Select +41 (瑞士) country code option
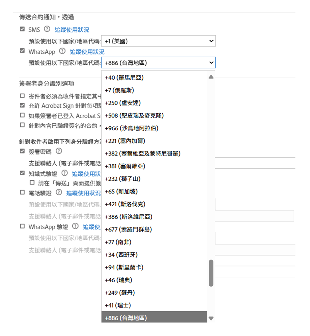Image resolution: width=310 pixels, height=336 pixels. (118, 305)
